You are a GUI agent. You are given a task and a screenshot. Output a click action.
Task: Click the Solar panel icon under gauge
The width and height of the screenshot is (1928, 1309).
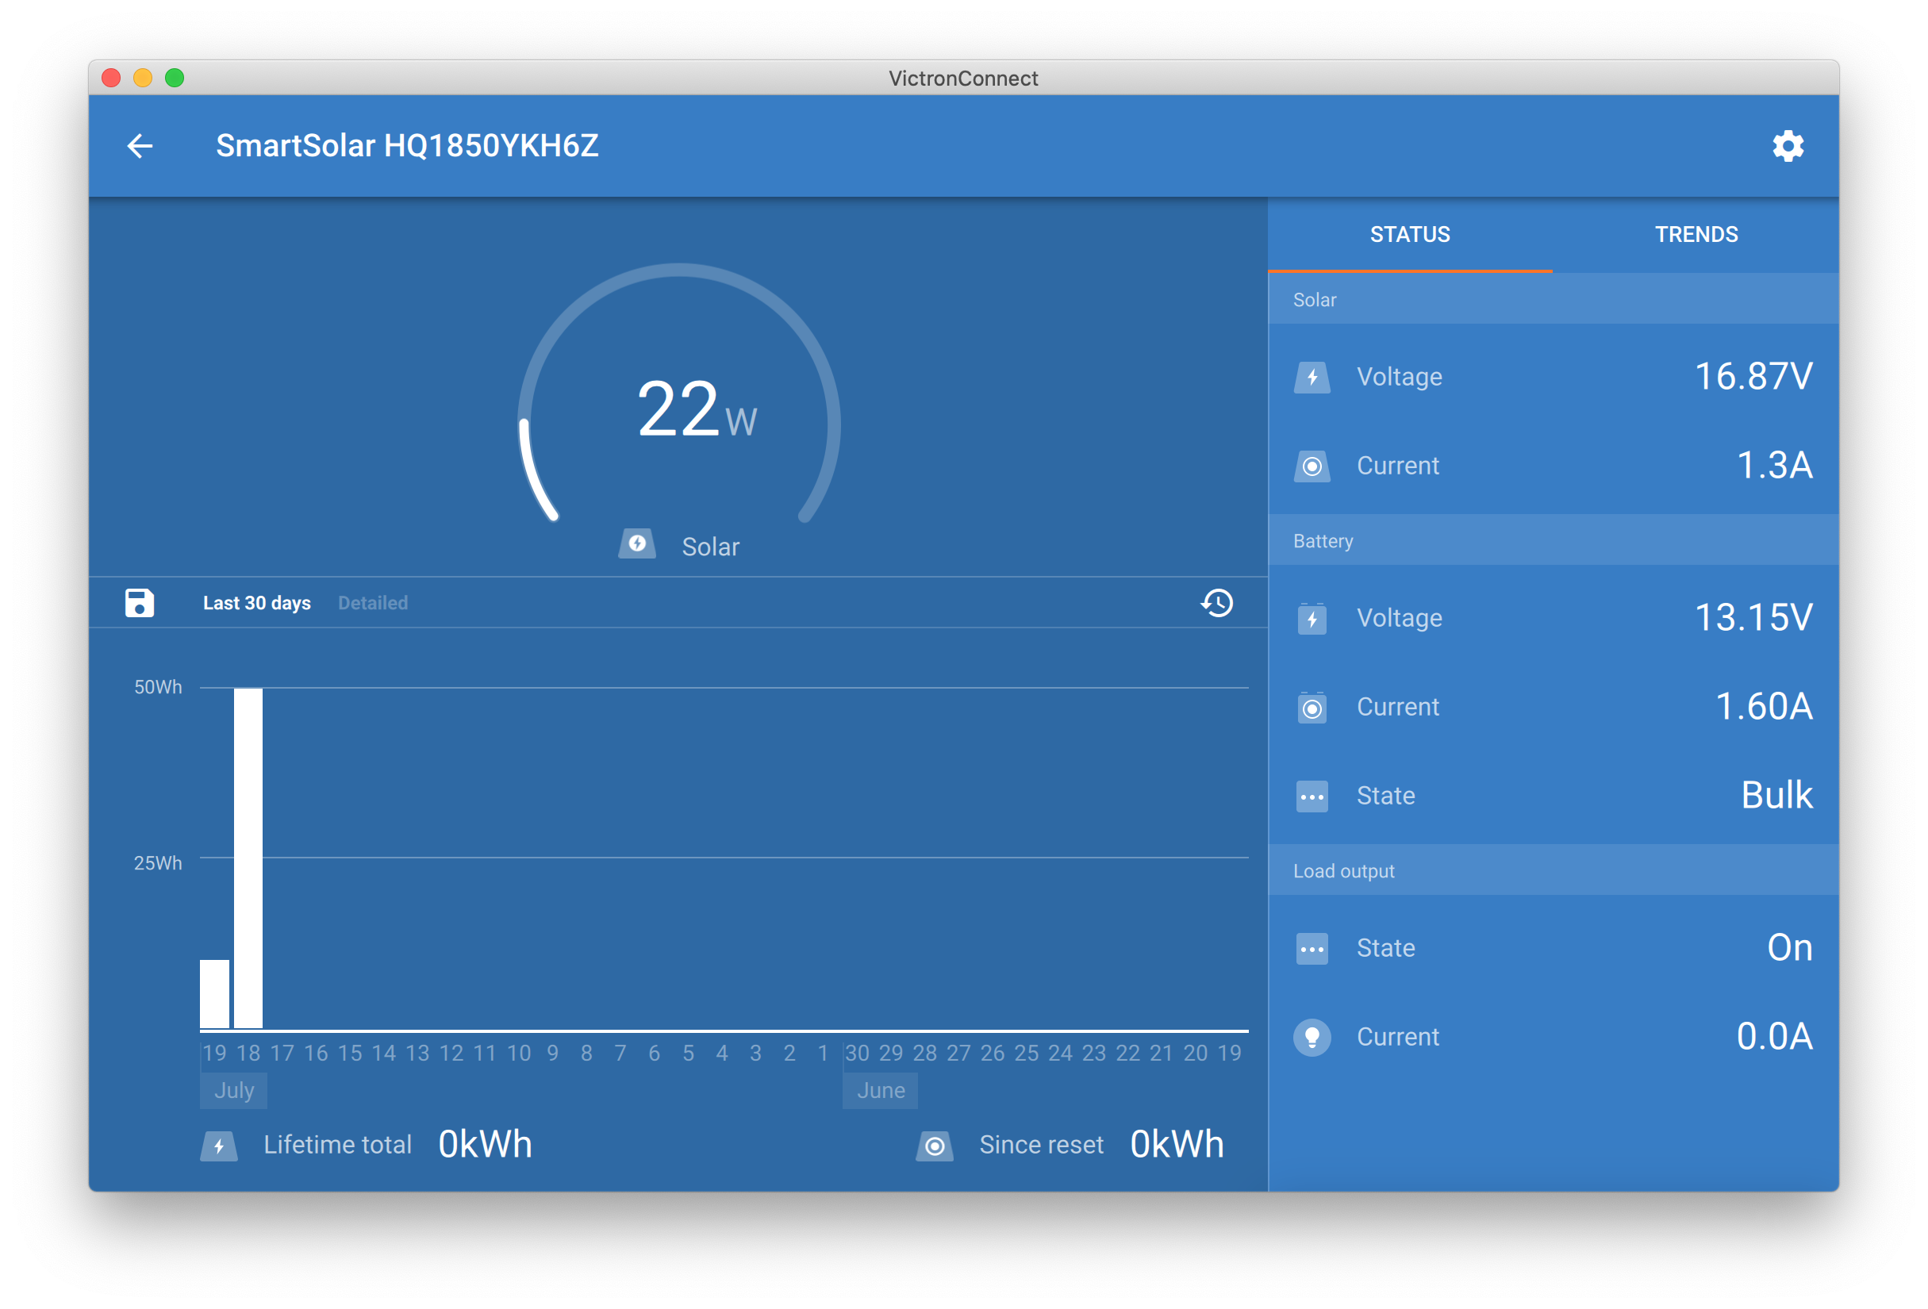tap(637, 544)
